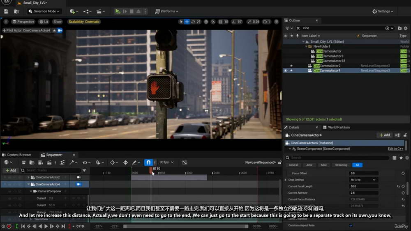
Task: Select the All filter in Details
Action: click(x=357, y=165)
